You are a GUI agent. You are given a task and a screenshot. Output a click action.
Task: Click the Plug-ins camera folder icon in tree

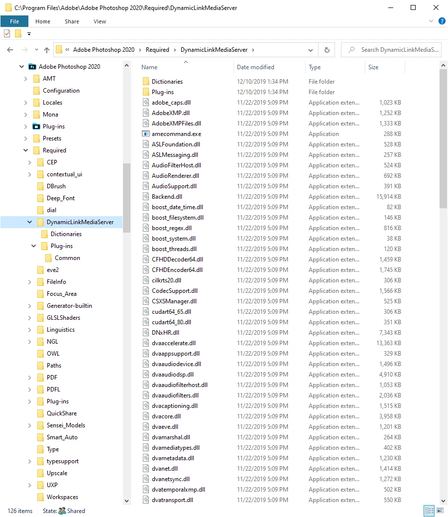point(36,127)
